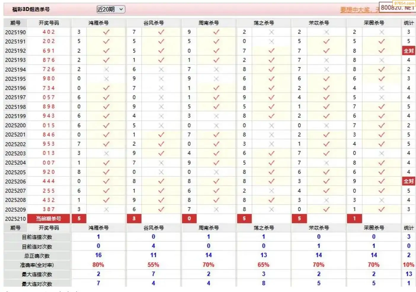
Task: Click draw number 691 for period 2025192
Action: tap(49, 51)
